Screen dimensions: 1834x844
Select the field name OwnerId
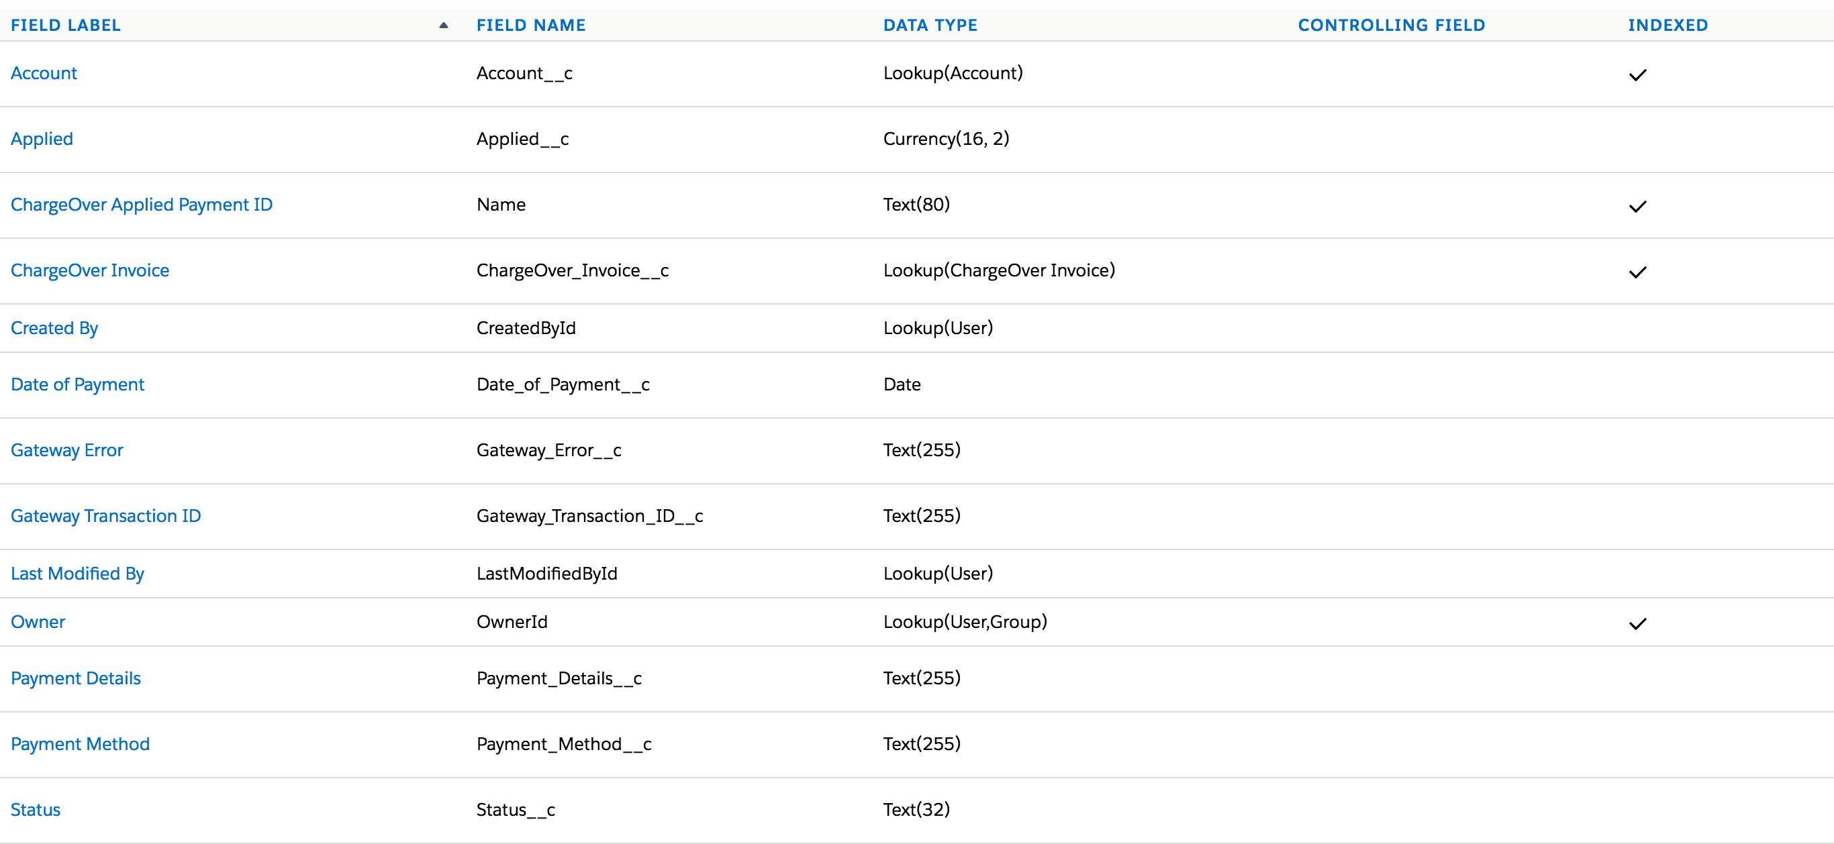512,622
